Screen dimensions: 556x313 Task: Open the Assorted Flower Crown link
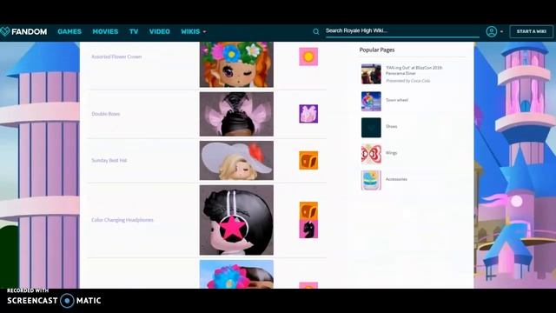click(116, 57)
